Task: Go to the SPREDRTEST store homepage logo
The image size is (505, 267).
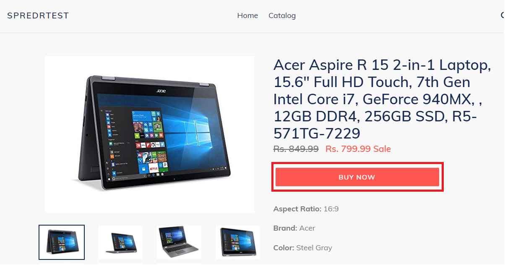Action: click(x=38, y=15)
